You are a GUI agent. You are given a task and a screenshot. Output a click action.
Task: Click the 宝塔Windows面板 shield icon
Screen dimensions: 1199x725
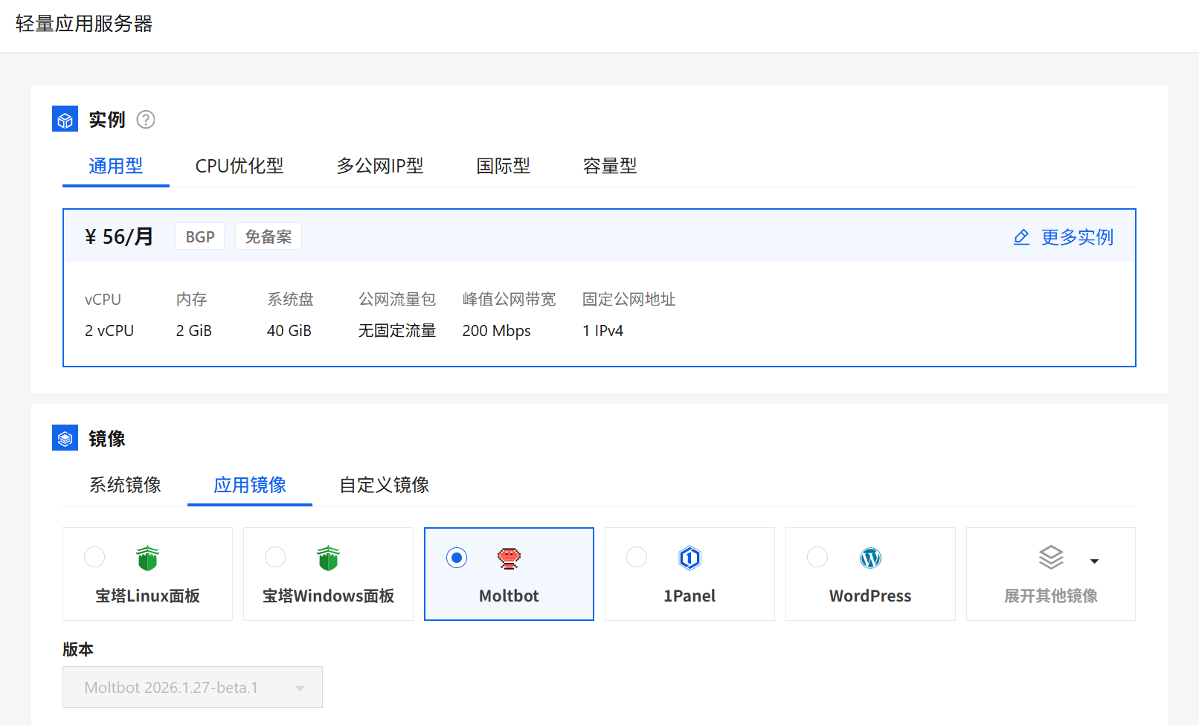(x=328, y=558)
